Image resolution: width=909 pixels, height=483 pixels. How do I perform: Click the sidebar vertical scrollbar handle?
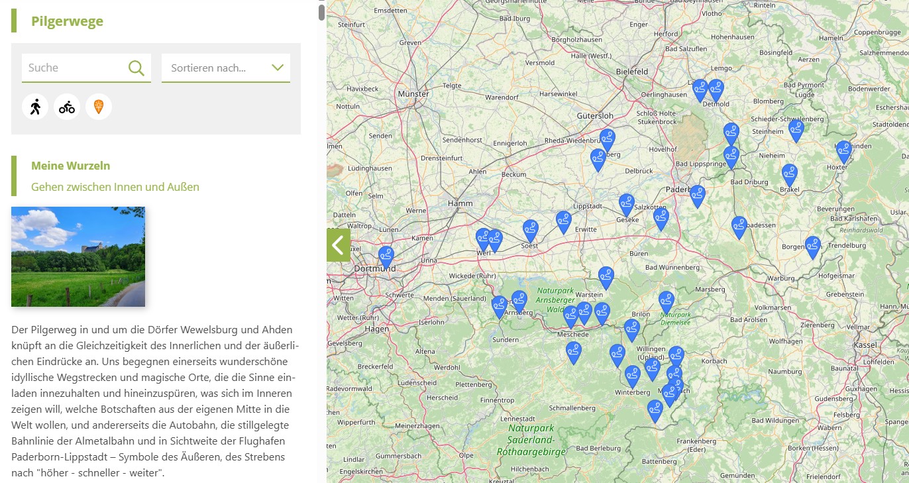[x=321, y=13]
